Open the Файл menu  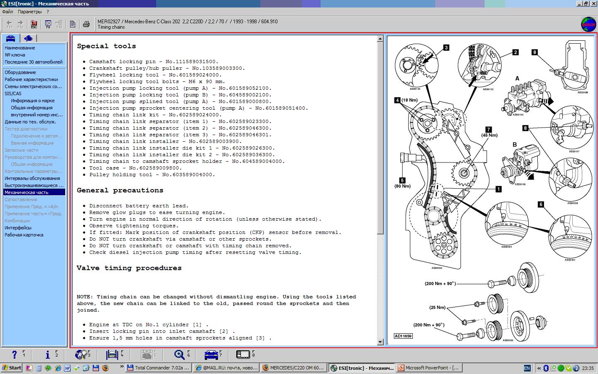pyautogui.click(x=7, y=12)
